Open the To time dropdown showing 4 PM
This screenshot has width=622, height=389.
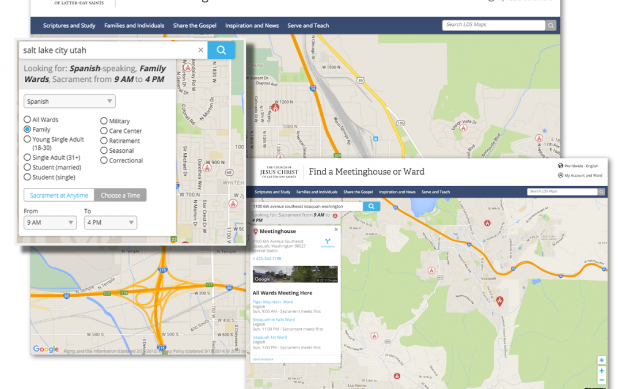(x=110, y=222)
